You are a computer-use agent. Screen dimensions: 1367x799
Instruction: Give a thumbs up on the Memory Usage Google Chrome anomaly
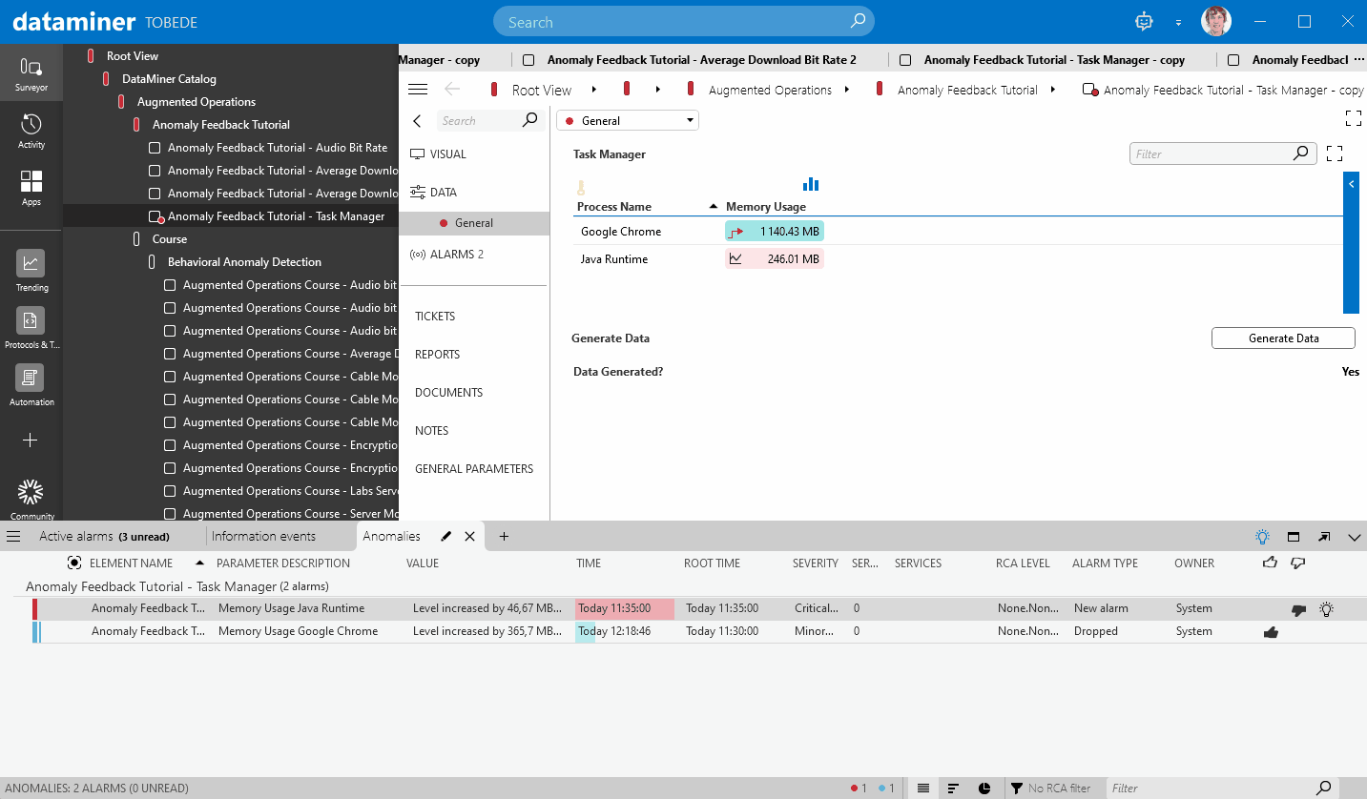[x=1271, y=630]
